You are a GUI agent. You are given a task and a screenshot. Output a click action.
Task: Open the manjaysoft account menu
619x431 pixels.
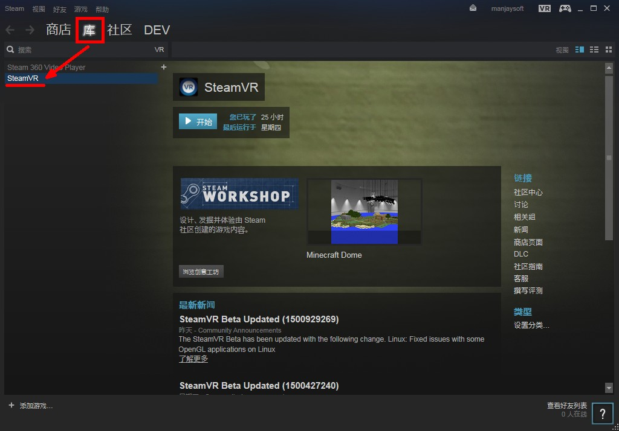pos(507,8)
